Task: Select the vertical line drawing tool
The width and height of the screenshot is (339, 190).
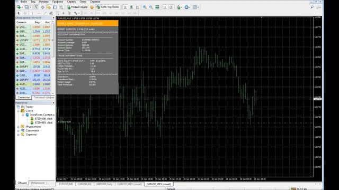Action: [x=33, y=13]
